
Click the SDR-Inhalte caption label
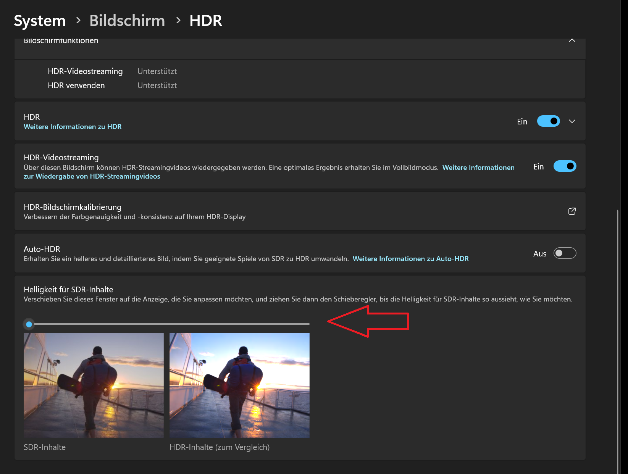[44, 447]
